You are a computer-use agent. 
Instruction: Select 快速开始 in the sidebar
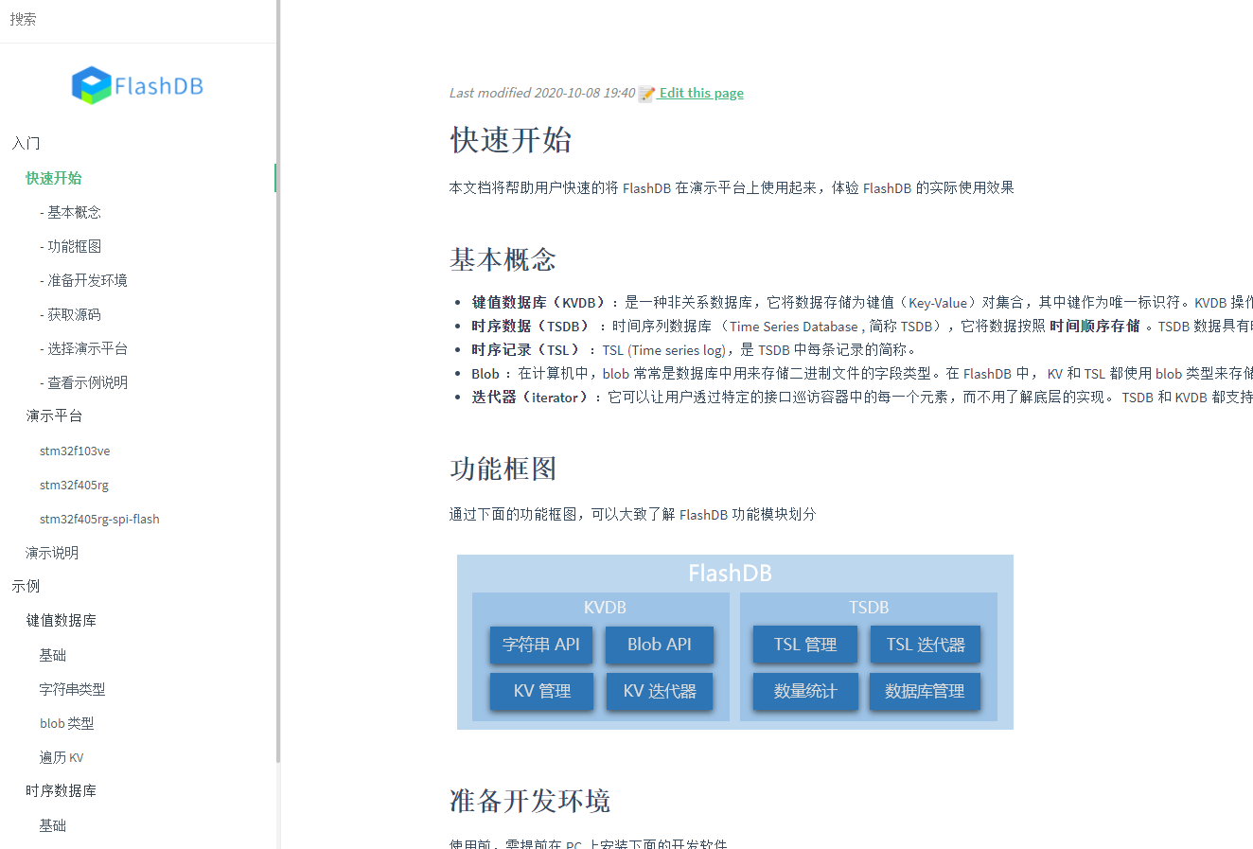54,178
